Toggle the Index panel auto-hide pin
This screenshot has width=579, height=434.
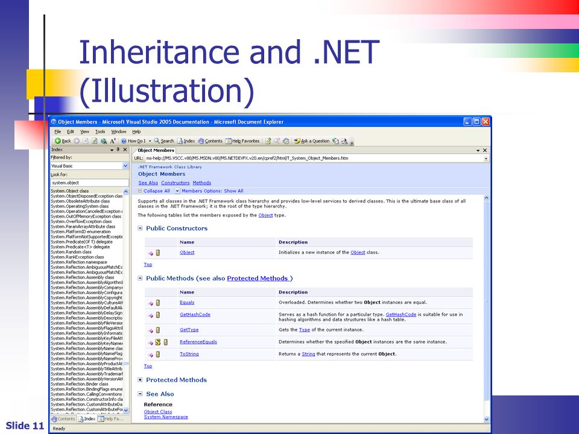(118, 150)
